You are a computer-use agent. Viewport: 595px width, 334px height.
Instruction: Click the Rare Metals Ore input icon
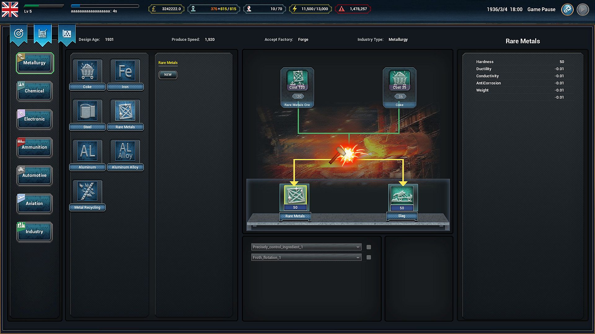tap(297, 78)
